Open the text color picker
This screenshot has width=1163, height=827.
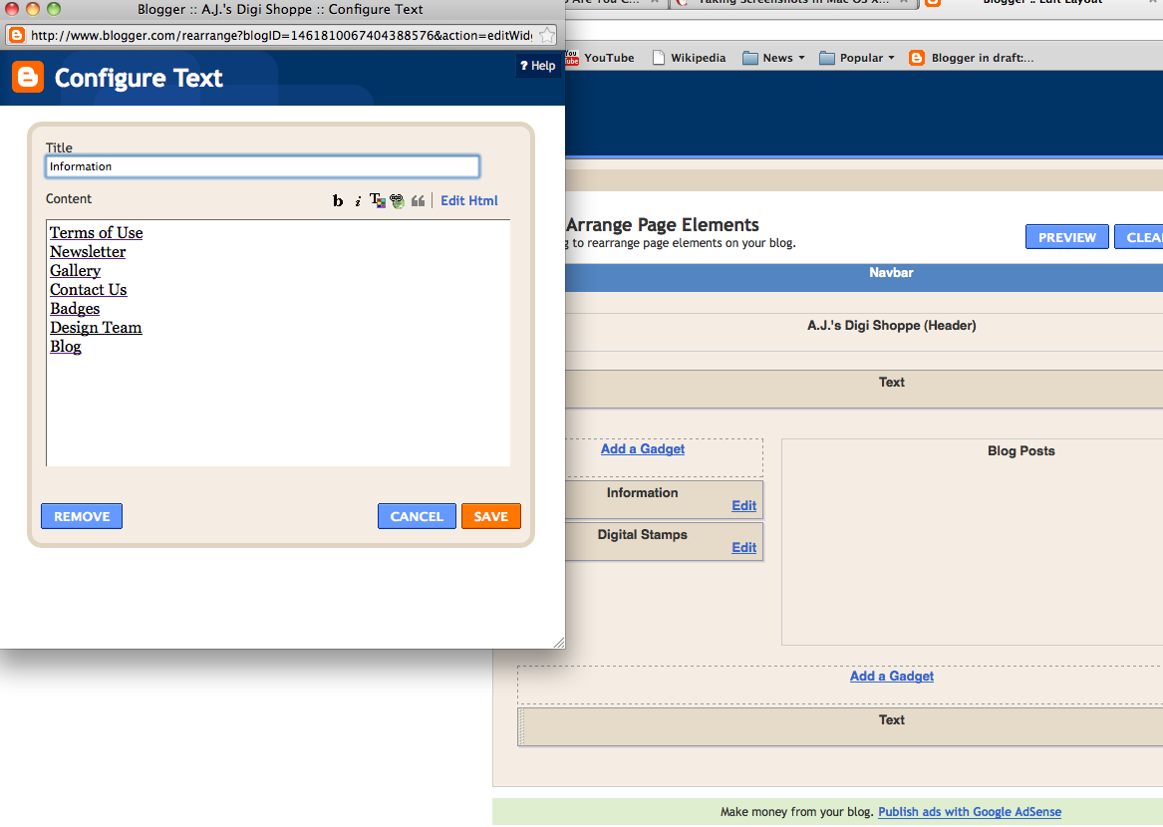coord(377,200)
